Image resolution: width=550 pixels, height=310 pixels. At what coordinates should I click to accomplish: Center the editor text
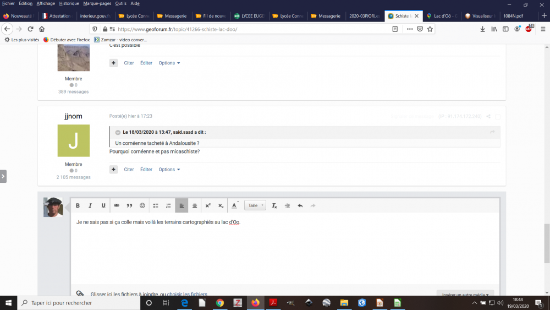click(x=195, y=206)
